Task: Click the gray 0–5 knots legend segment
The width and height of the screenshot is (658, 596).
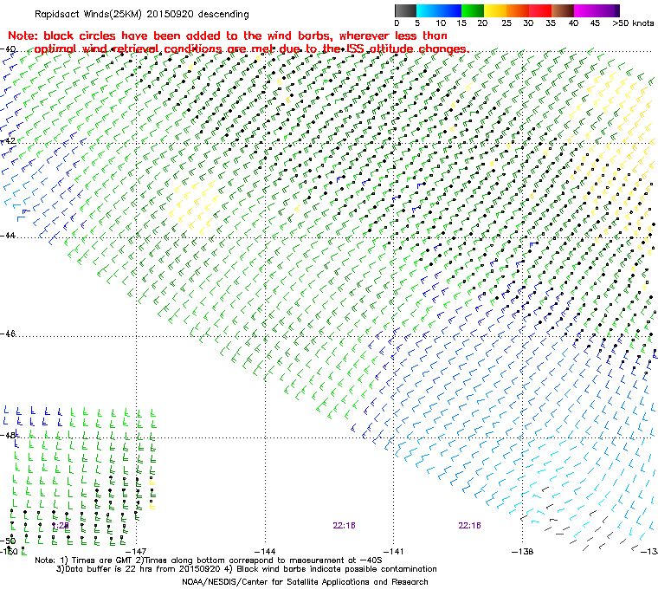Action: 405,10
